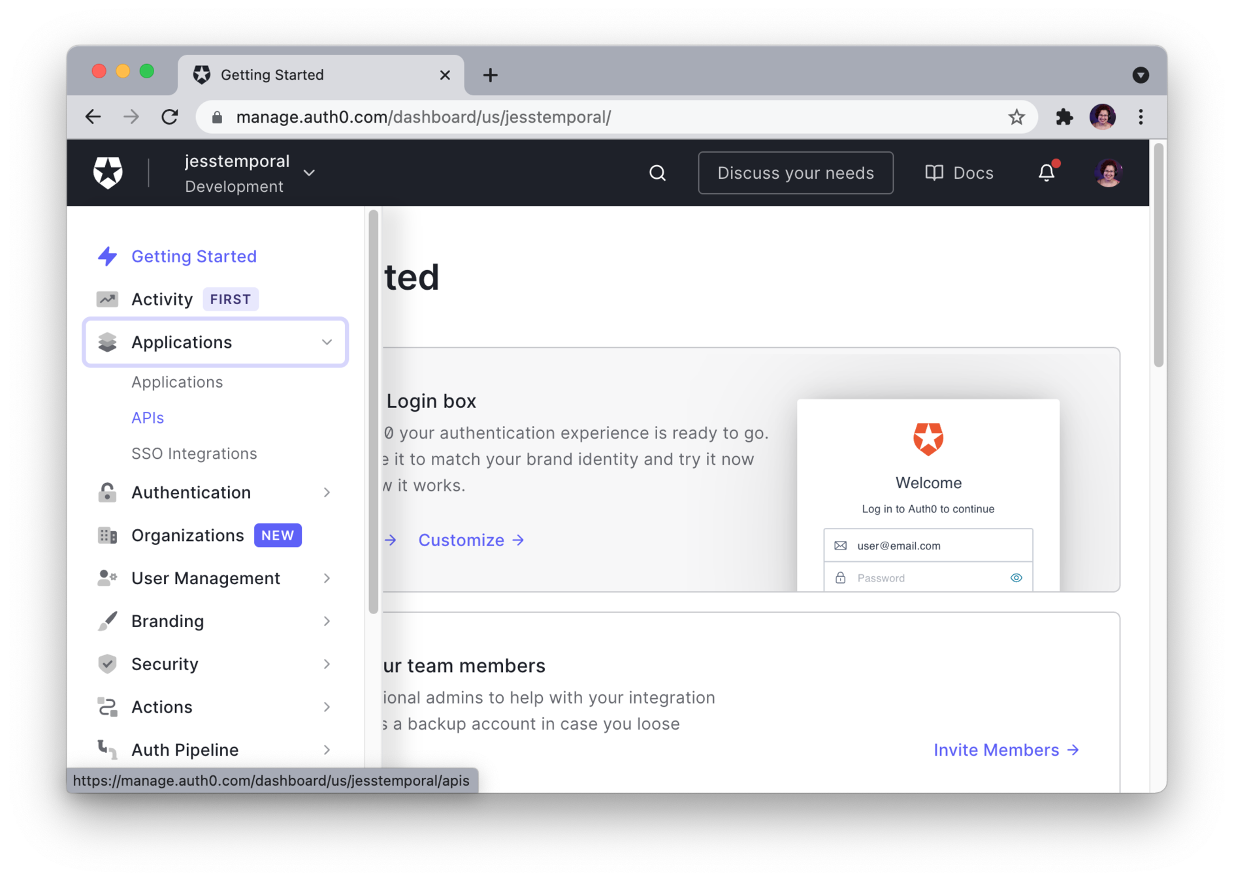Screen dimensions: 1234x881
Task: Click the Login box heading
Action: click(431, 401)
